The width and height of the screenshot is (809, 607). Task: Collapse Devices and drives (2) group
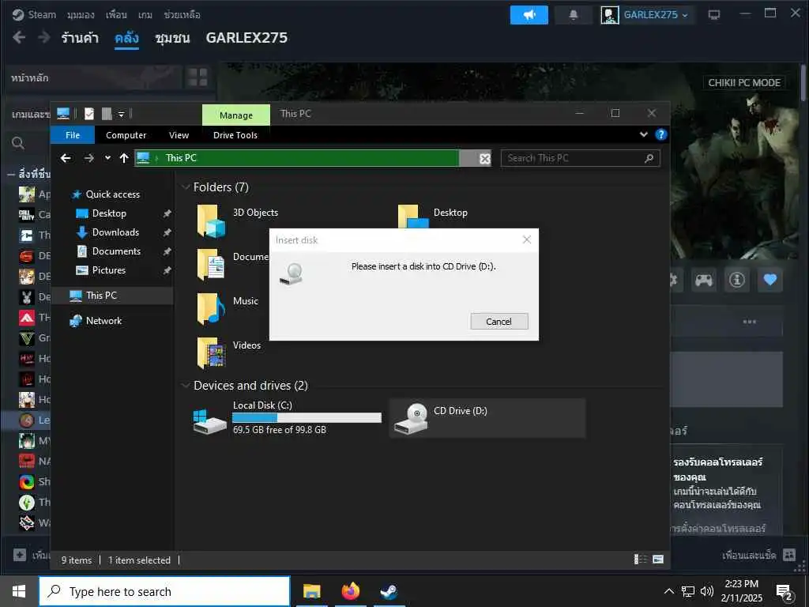pyautogui.click(x=185, y=385)
